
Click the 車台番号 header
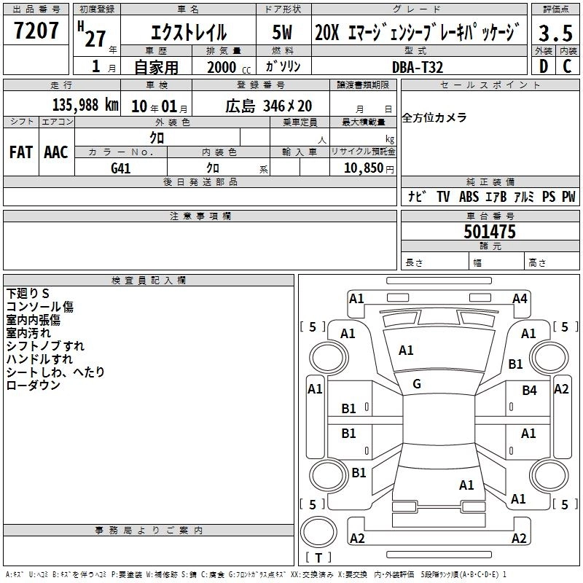490,216
